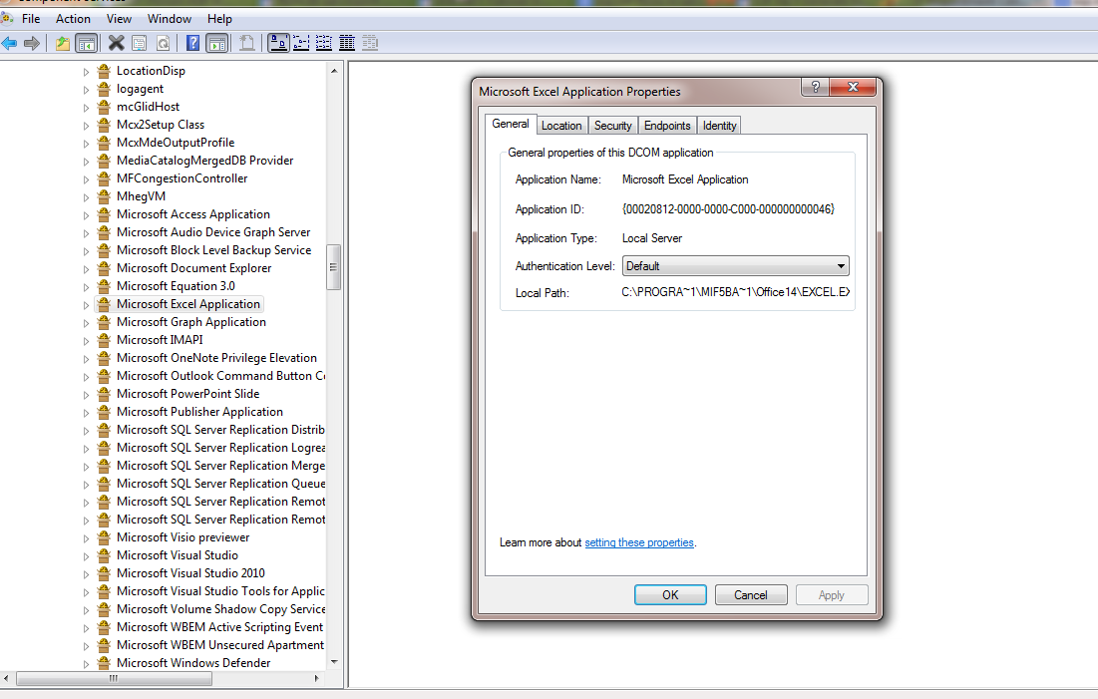Click the icon beside Microsoft Publisher Application

(x=105, y=412)
